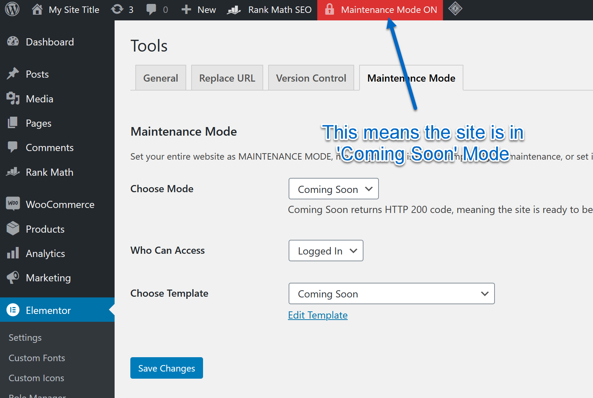Open the updates icon showing 3

[x=117, y=9]
